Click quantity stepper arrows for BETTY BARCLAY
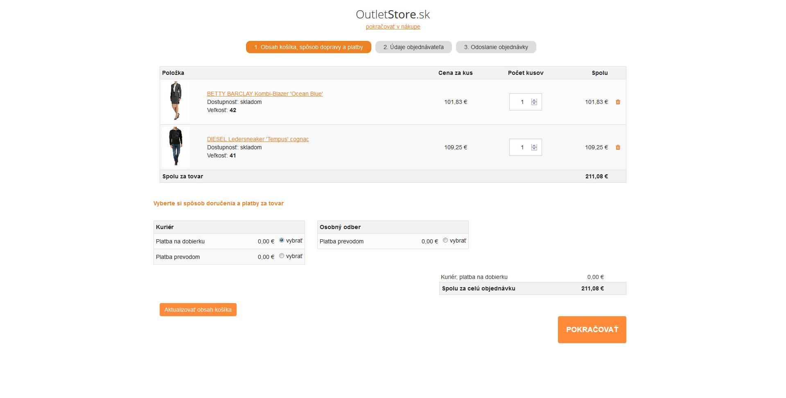This screenshot has height=398, width=786. [x=534, y=102]
